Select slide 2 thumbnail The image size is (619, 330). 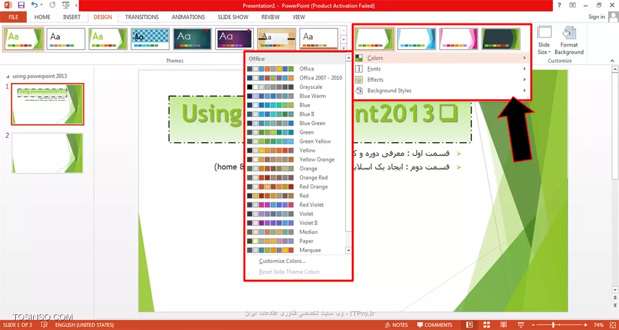click(47, 153)
